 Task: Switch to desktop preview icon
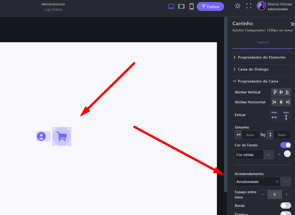pyautogui.click(x=171, y=6)
